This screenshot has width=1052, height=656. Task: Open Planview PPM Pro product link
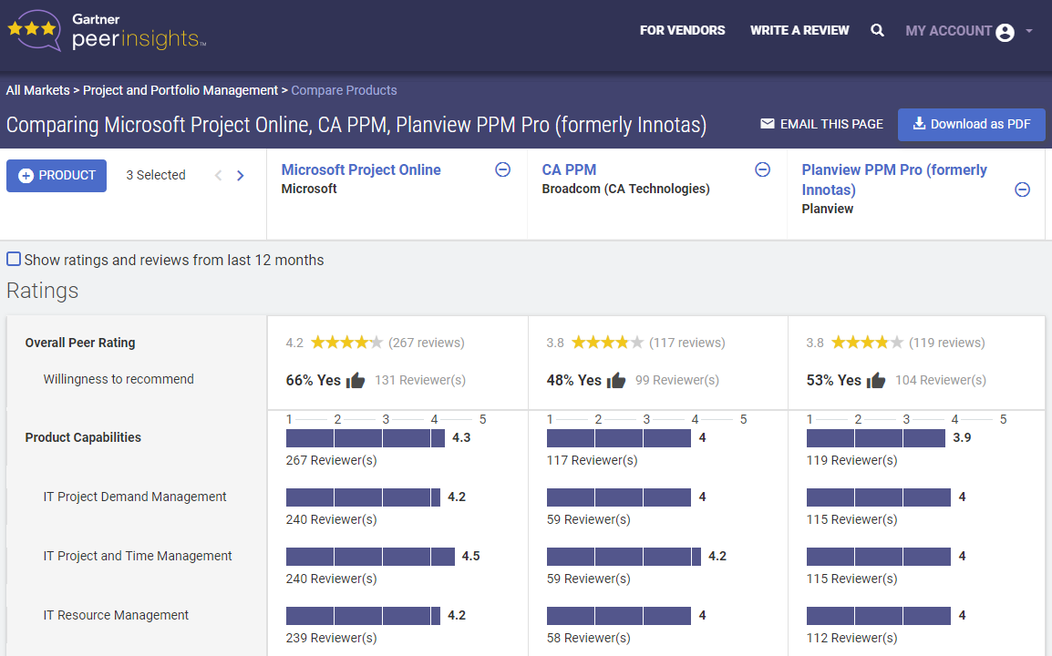pyautogui.click(x=894, y=179)
